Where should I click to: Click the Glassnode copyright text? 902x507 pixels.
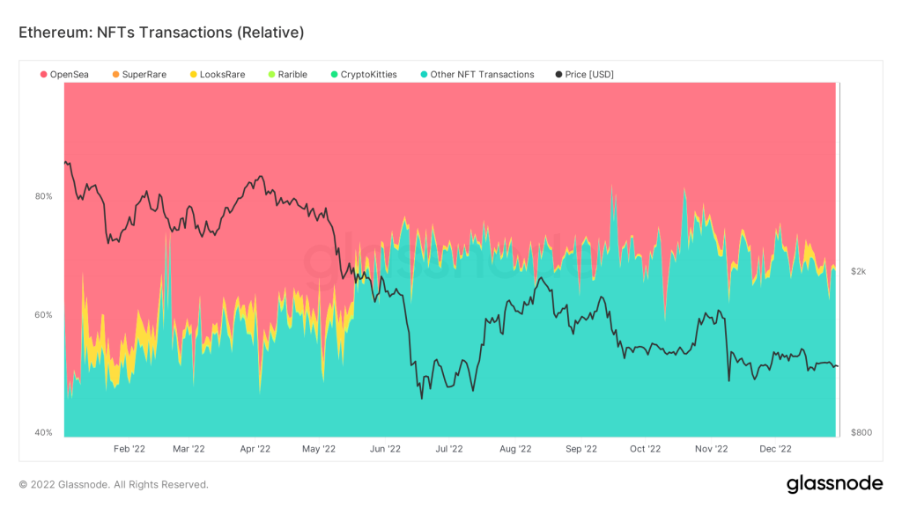114,484
